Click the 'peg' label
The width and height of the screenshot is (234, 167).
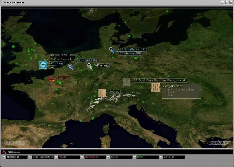pos(53,67)
